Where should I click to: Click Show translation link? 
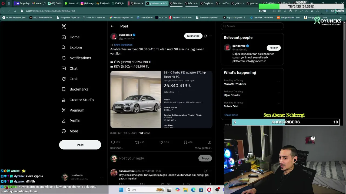[x=123, y=45]
